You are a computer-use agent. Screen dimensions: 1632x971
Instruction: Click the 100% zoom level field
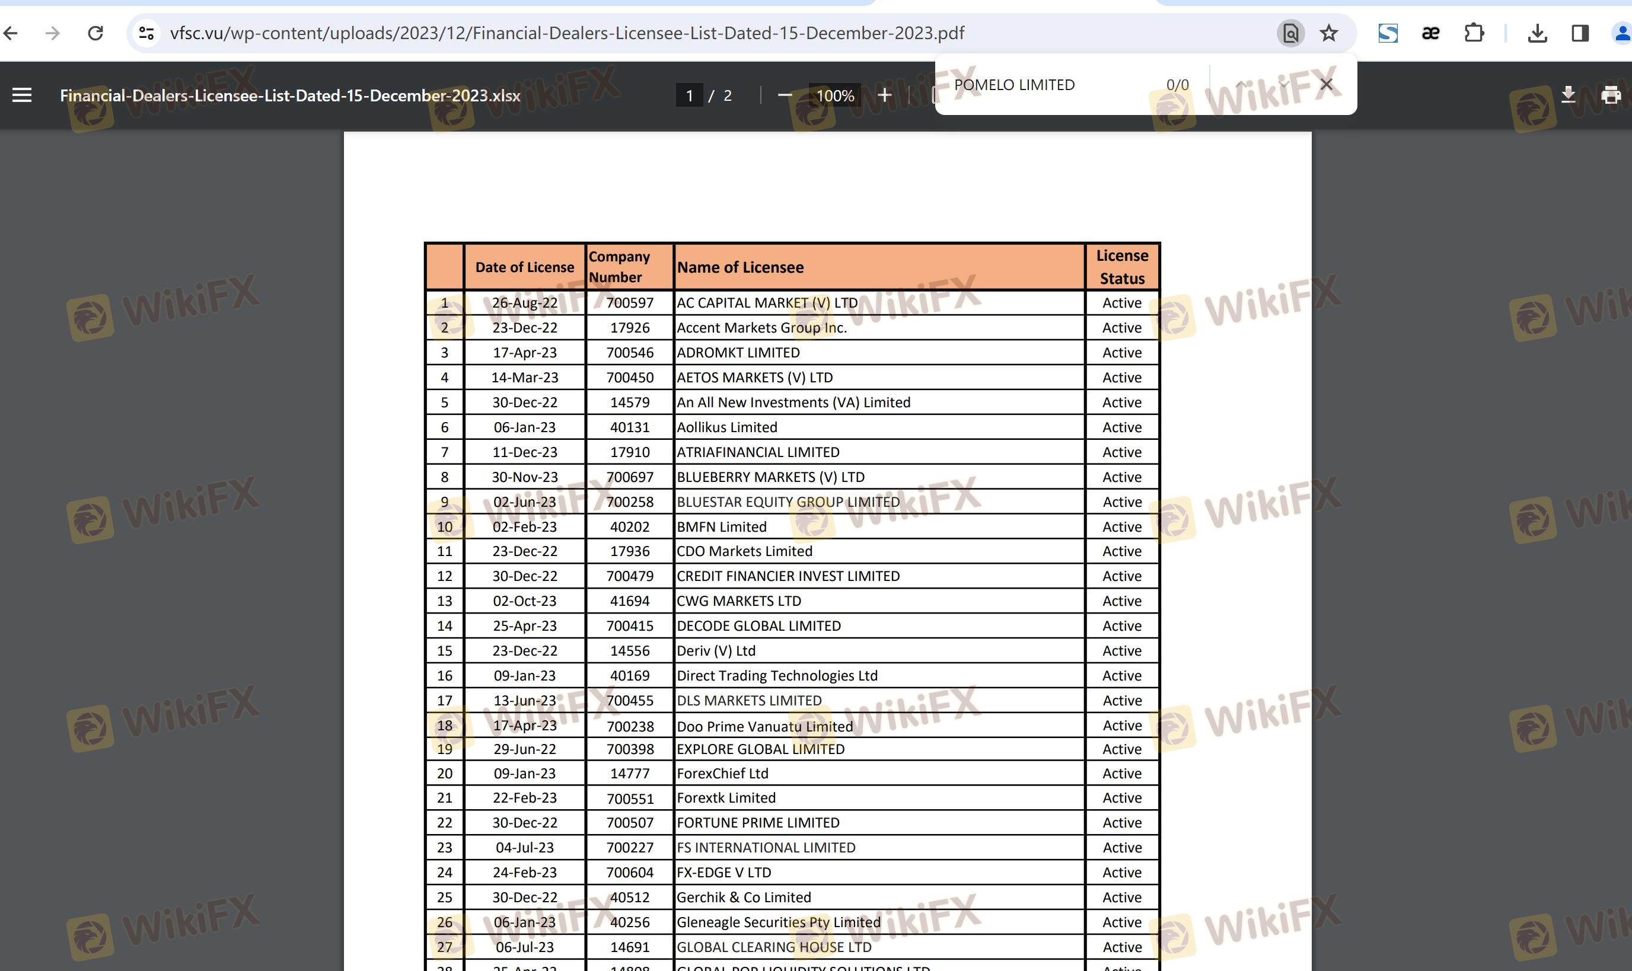834,95
